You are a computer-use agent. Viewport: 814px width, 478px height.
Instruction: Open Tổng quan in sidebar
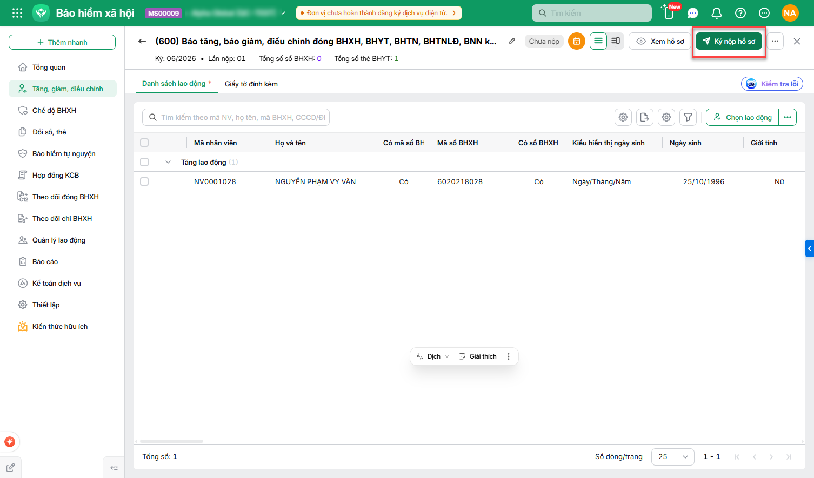[62, 67]
